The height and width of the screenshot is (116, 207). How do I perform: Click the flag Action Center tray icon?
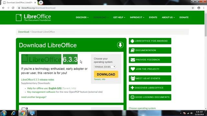[184, 113]
